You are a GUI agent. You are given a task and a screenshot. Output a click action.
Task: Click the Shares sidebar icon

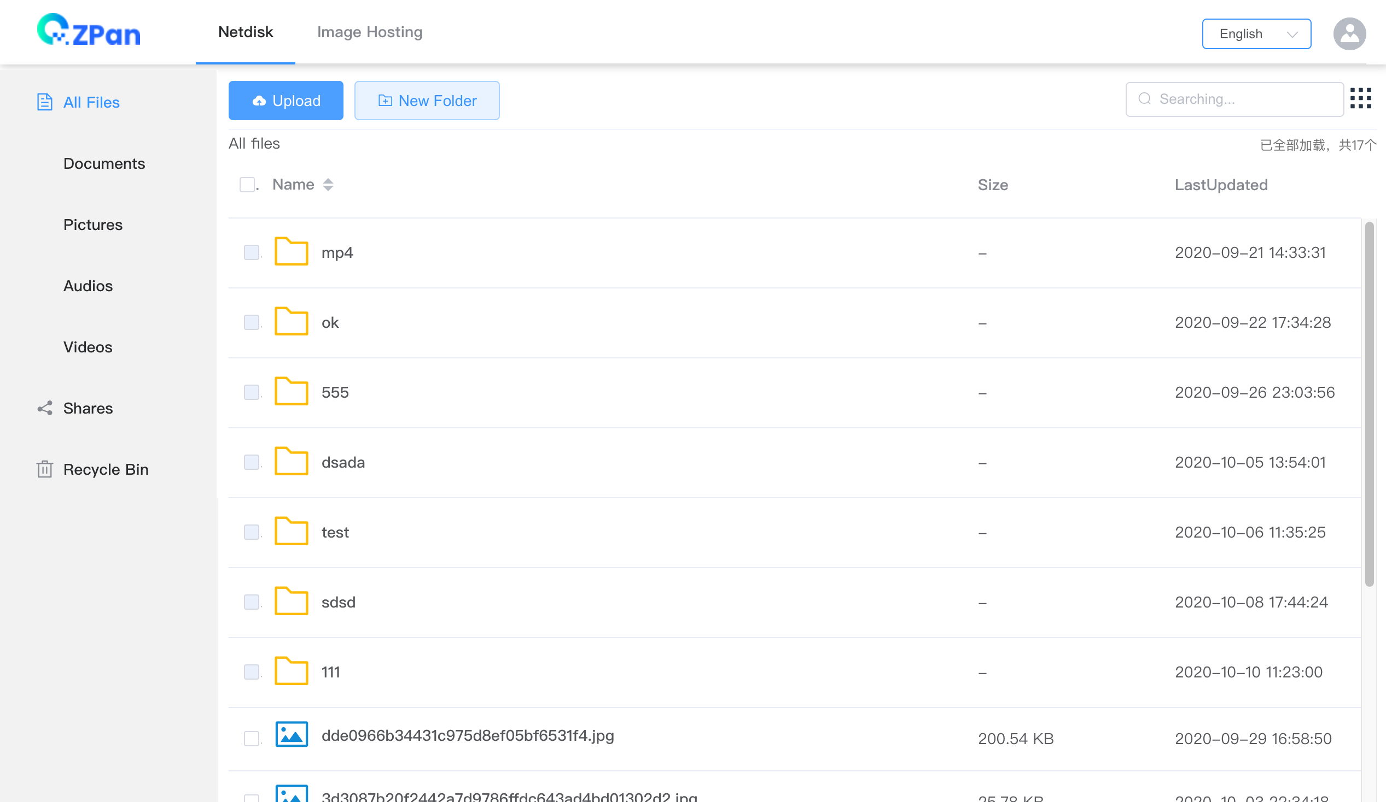[x=44, y=408]
